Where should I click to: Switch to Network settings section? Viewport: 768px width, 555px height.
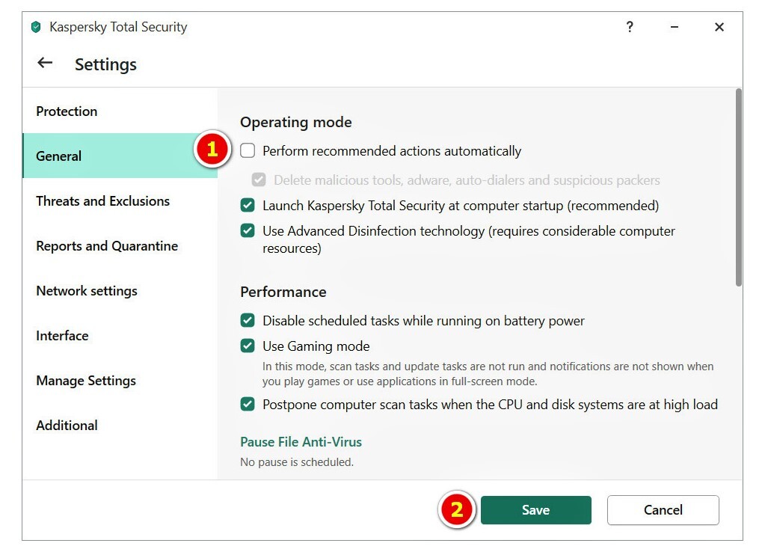(x=120, y=291)
